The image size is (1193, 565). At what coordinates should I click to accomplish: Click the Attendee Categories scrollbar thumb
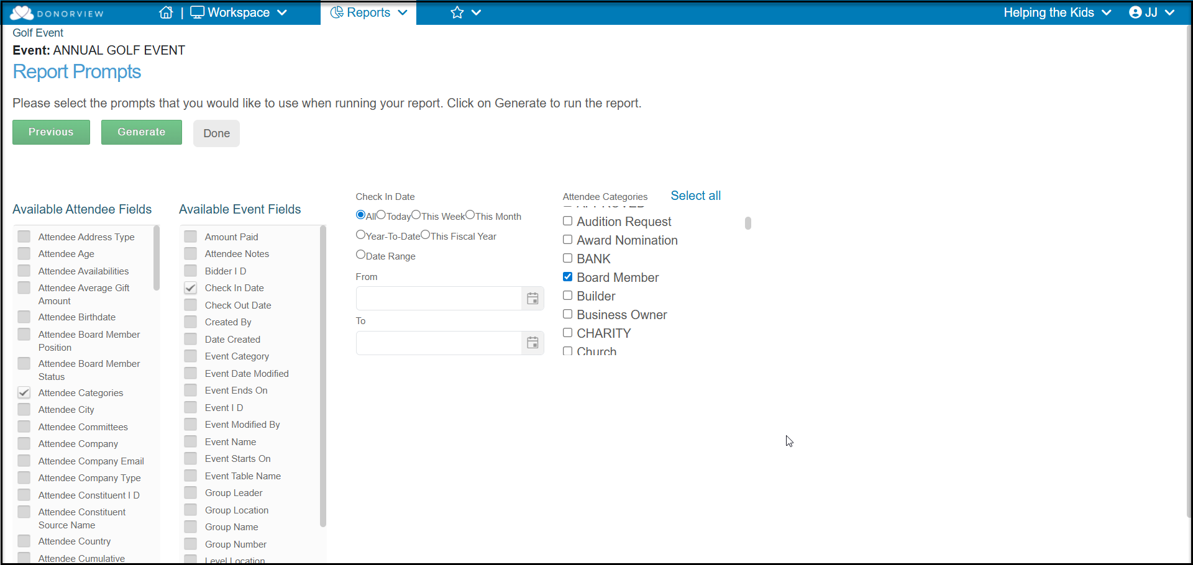pos(748,223)
